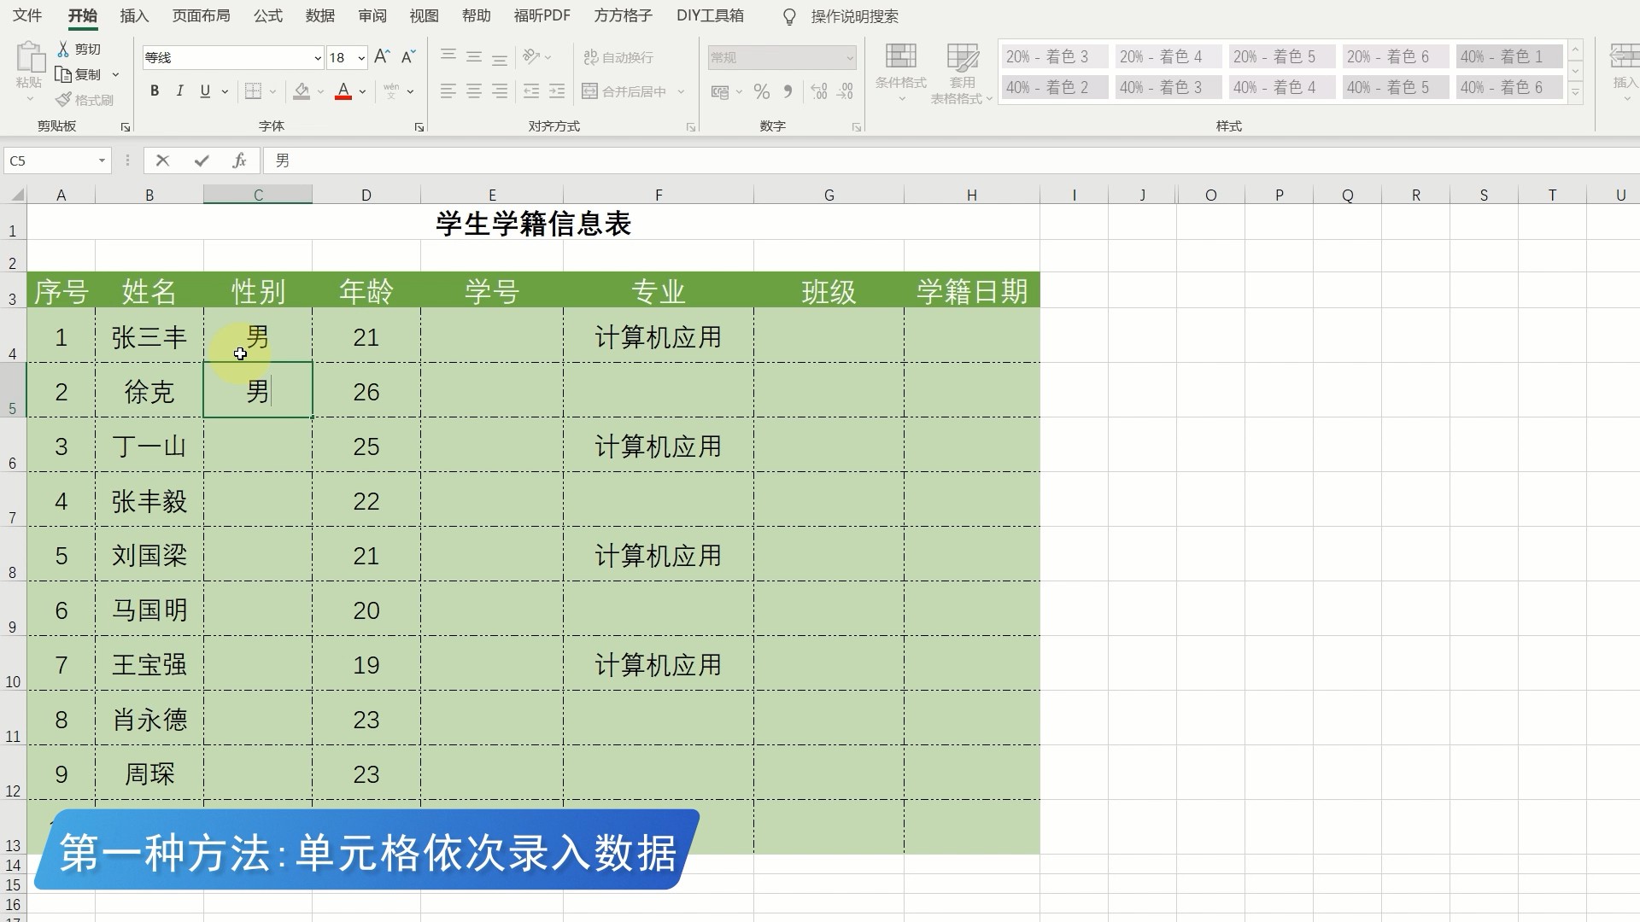Open the 方方格子 tab
Image resolution: width=1640 pixels, height=922 pixels.
pyautogui.click(x=623, y=16)
